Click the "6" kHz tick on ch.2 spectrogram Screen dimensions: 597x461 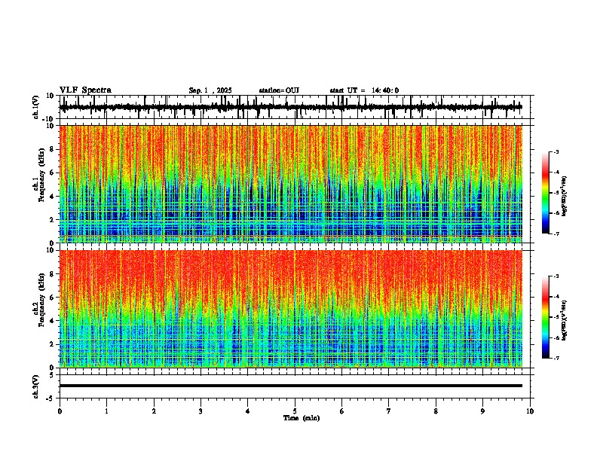pyautogui.click(x=53, y=298)
